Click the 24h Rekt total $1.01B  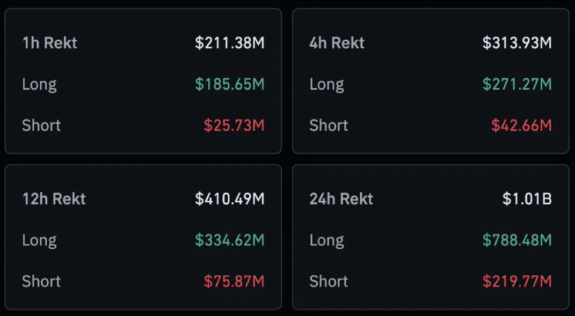pyautogui.click(x=527, y=199)
